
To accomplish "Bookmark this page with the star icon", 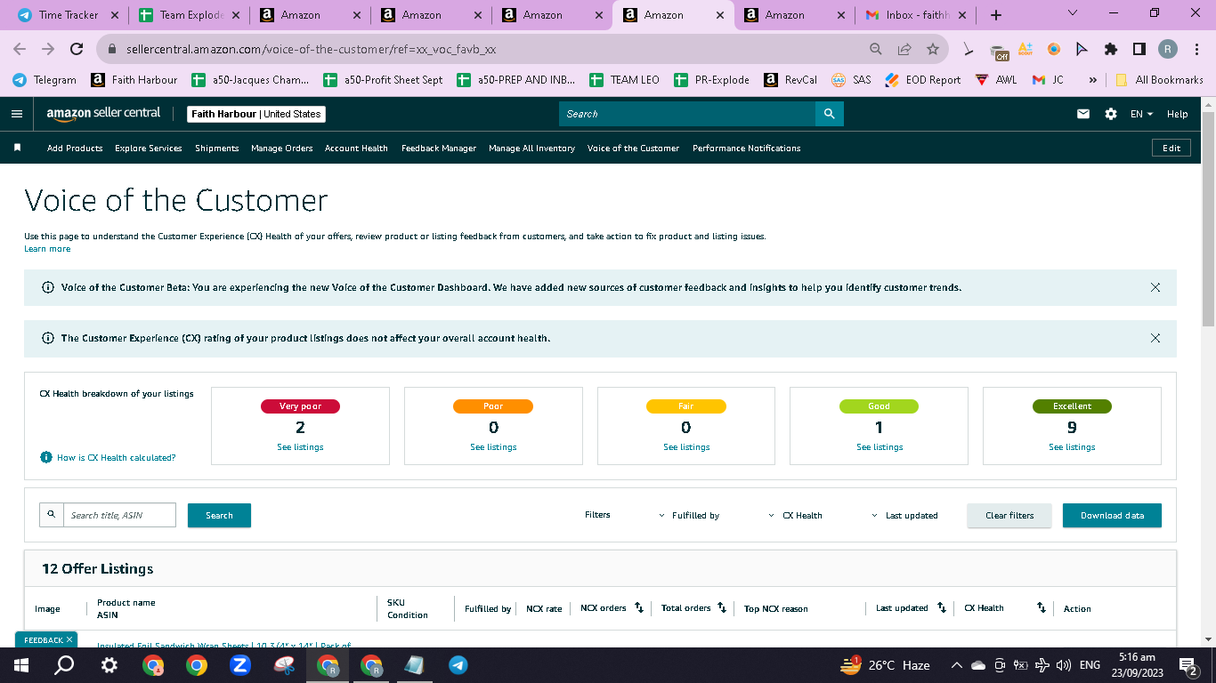I will [x=932, y=50].
